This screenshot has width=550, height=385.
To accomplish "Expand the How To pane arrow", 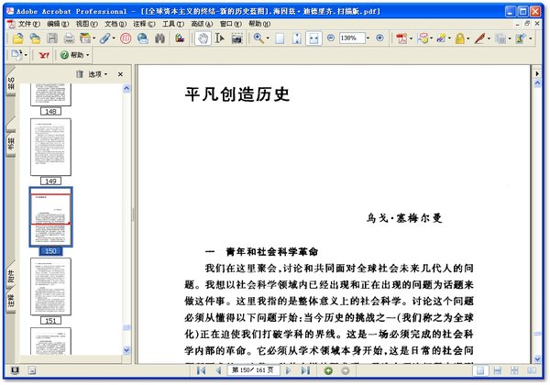I will (x=536, y=73).
